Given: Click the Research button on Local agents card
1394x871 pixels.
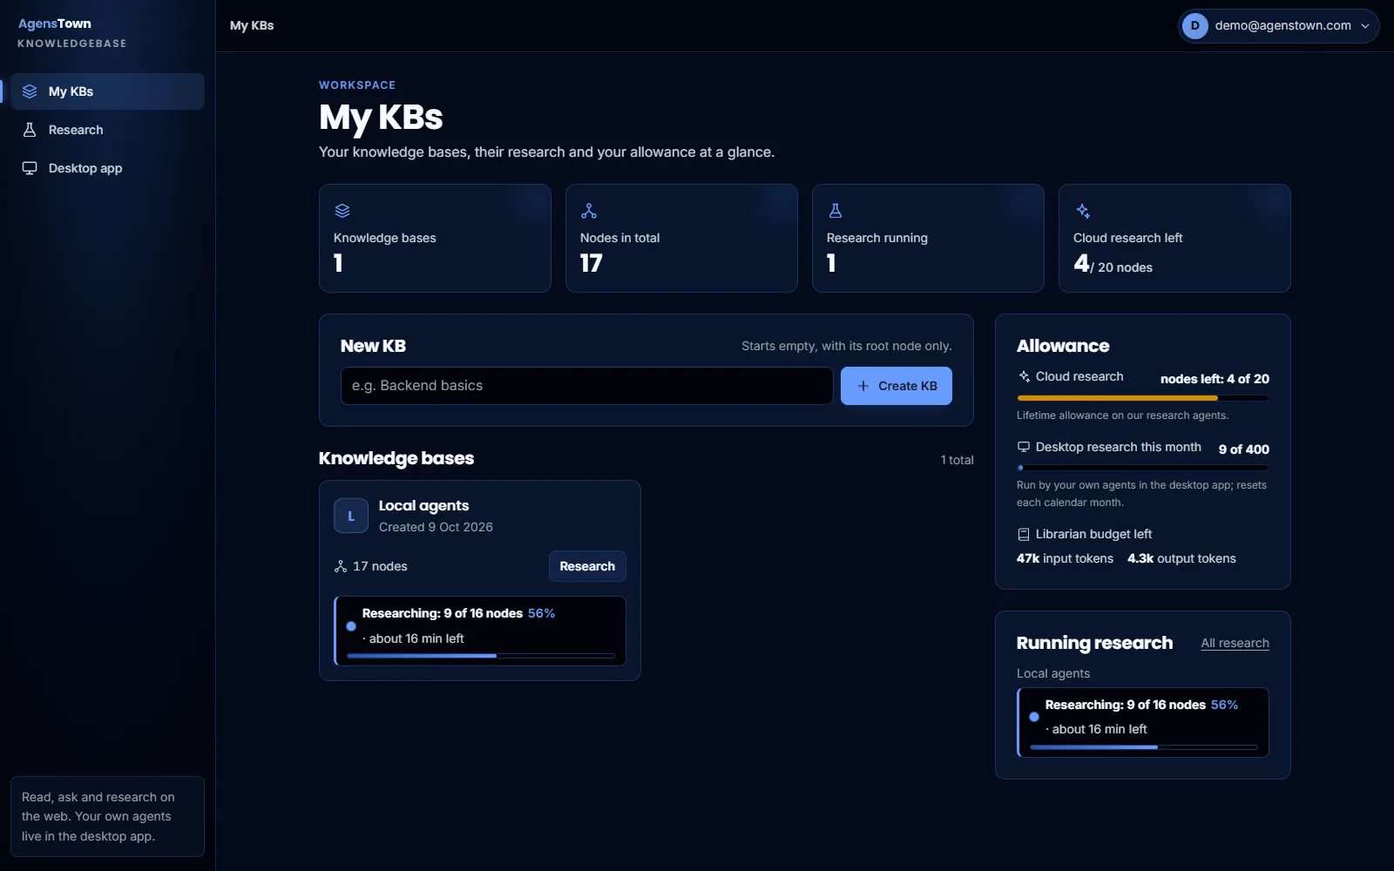Looking at the screenshot, I should [x=587, y=566].
